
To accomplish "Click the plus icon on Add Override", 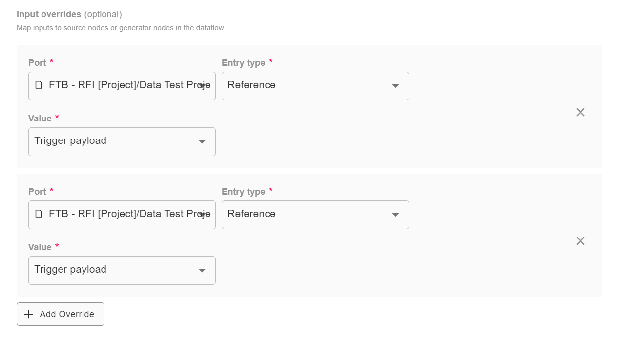I will coord(29,314).
